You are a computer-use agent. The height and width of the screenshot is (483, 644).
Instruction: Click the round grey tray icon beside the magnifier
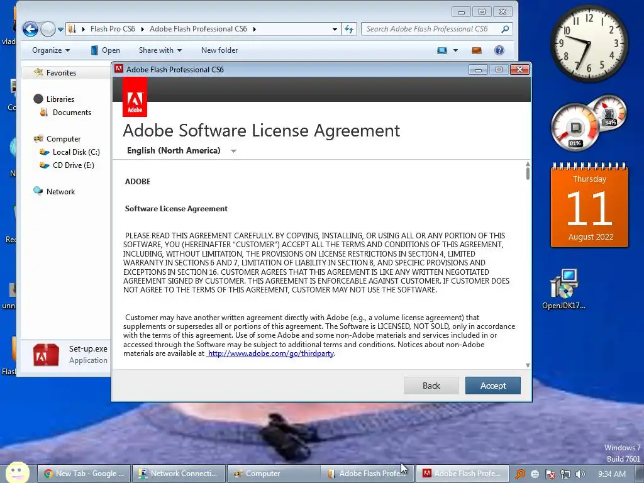pos(535,474)
